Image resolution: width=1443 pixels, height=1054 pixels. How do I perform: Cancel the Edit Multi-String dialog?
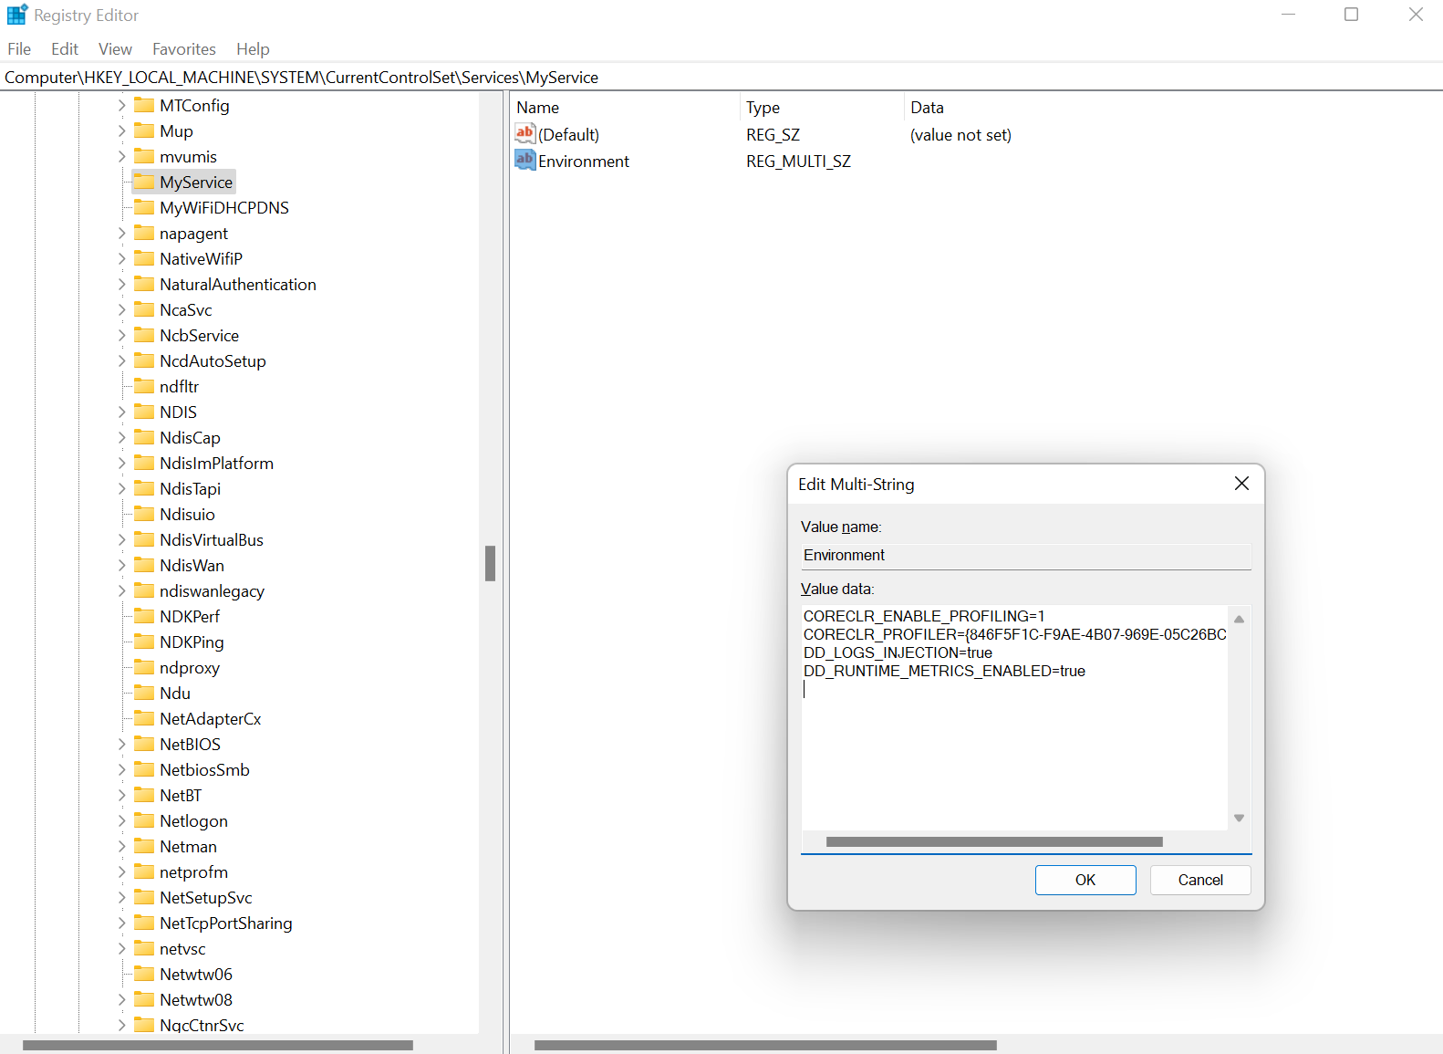[1200, 880]
